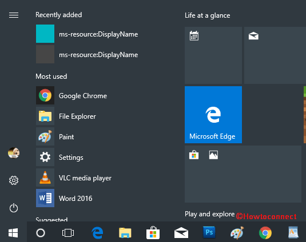306x242 pixels.
Task: Click the Play and explore group title
Action: (209, 214)
